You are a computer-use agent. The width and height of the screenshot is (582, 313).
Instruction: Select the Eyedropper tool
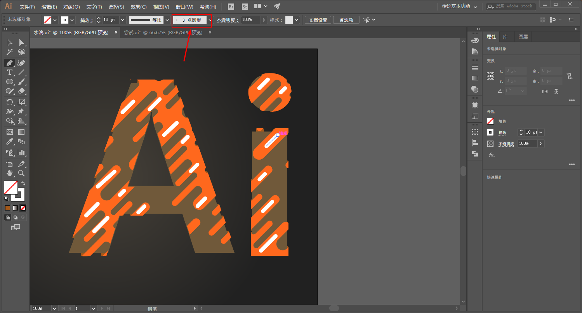pyautogui.click(x=10, y=141)
